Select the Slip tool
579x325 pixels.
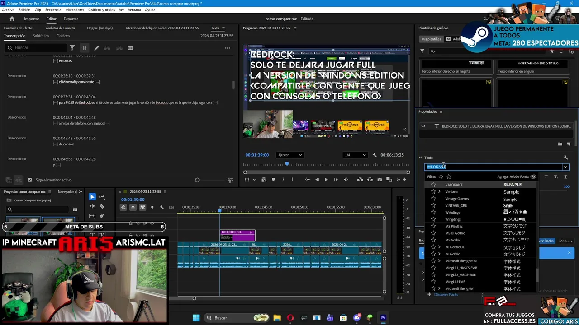pyautogui.click(x=92, y=216)
